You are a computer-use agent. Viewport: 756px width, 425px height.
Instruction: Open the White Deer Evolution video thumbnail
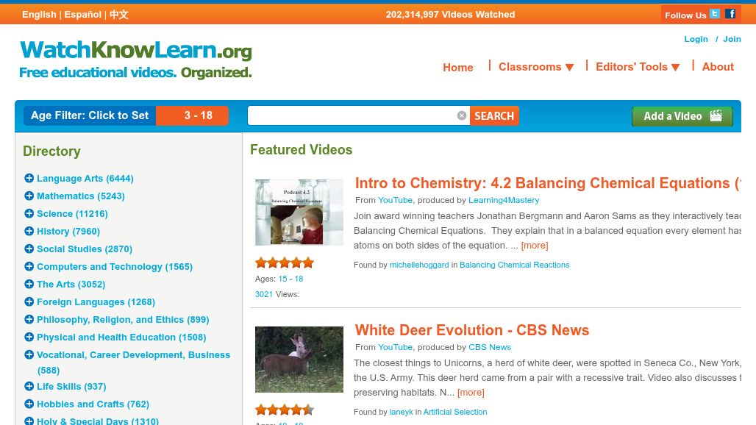tap(299, 360)
